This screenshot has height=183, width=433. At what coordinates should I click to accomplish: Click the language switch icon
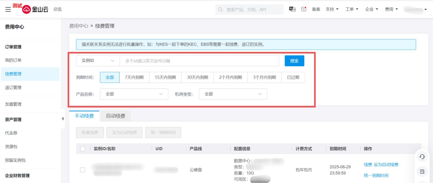pyautogui.click(x=292, y=9)
